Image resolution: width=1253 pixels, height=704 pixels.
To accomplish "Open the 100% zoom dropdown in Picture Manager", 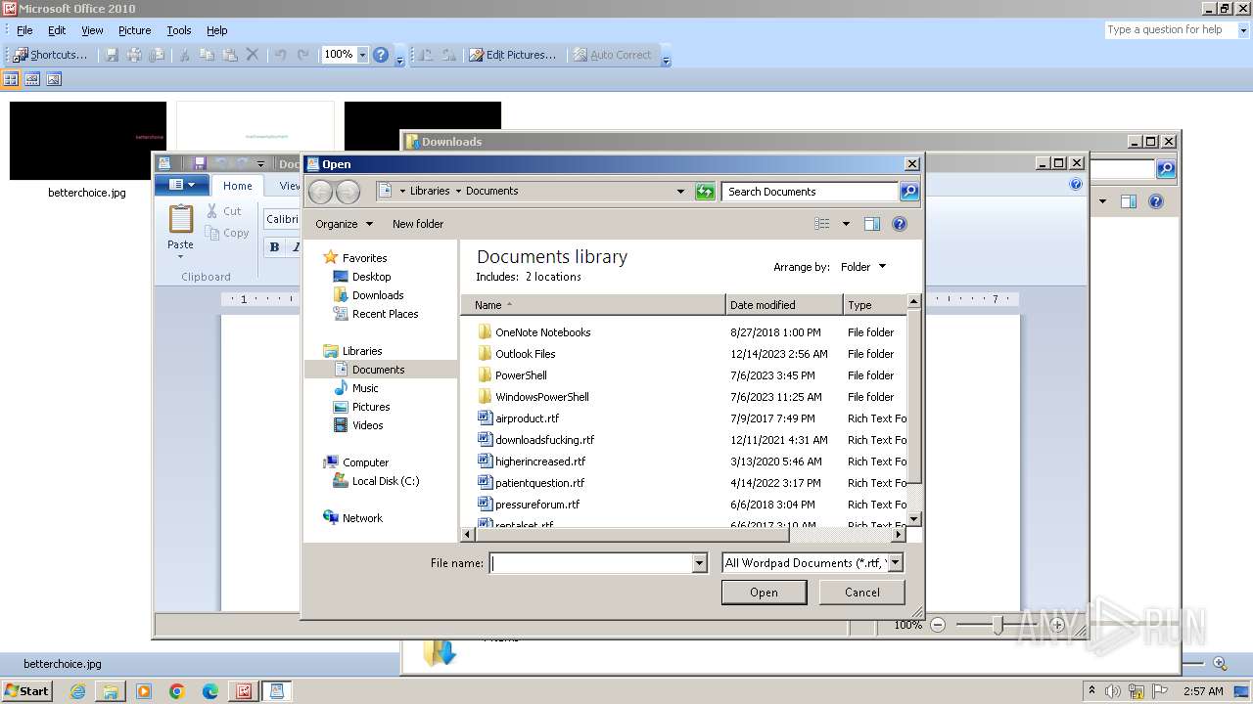I will 362,55.
